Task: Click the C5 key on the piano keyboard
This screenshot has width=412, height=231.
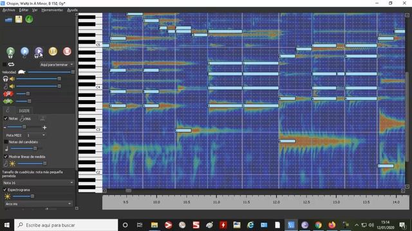Action: [98, 45]
